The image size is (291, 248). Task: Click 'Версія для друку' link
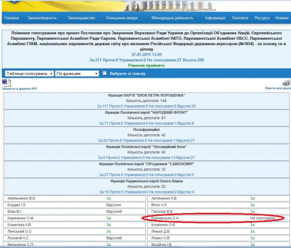click(278, 88)
